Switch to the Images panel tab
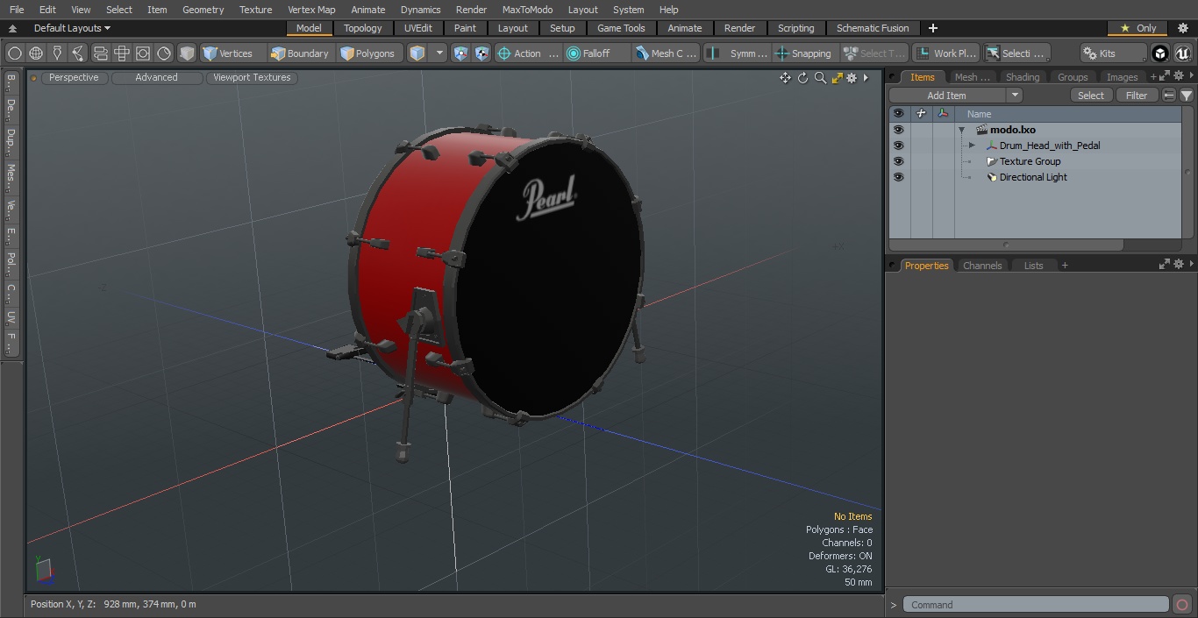Screen dimensions: 1198x618 click(x=1122, y=77)
